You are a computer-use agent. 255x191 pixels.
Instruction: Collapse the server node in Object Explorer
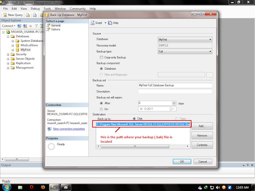(3, 32)
